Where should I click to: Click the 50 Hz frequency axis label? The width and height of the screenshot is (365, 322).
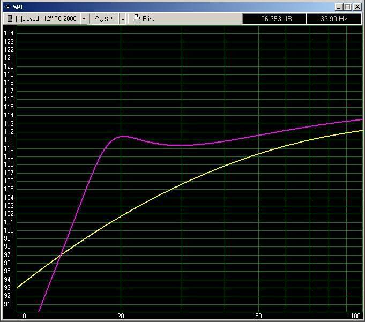tap(258, 316)
